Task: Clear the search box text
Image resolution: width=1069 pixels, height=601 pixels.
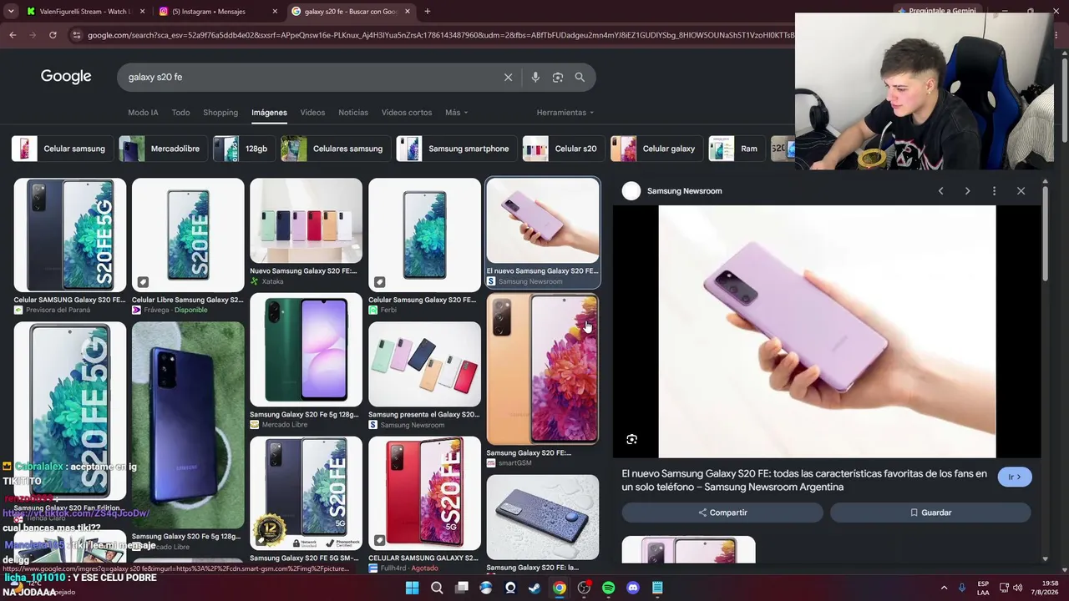Action: (508, 77)
